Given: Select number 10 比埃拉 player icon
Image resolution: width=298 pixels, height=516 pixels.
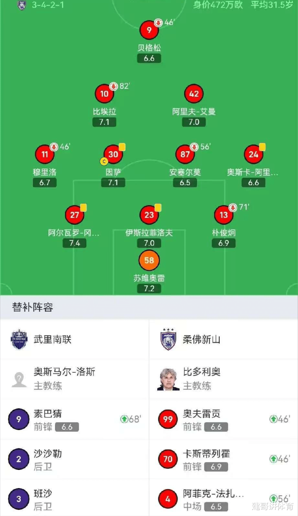Looking at the screenshot, I should (104, 94).
